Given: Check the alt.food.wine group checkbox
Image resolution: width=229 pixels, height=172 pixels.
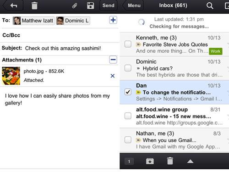Looking at the screenshot, I should click(128, 116).
